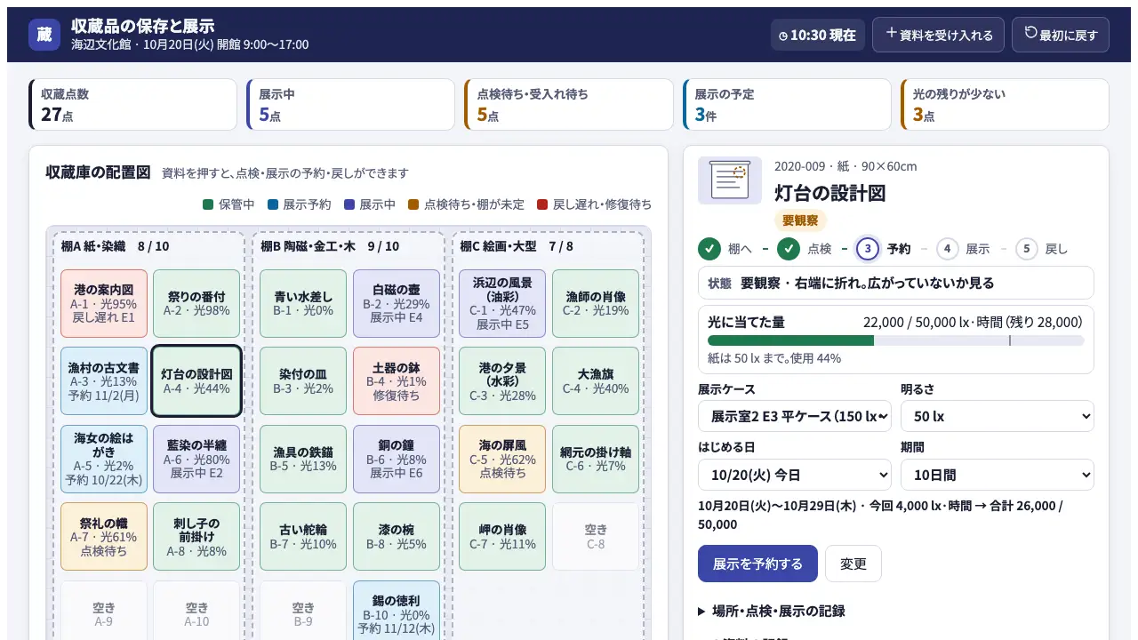Select the 土器の鉢 B-4 item
1138x640 pixels.
point(397,381)
